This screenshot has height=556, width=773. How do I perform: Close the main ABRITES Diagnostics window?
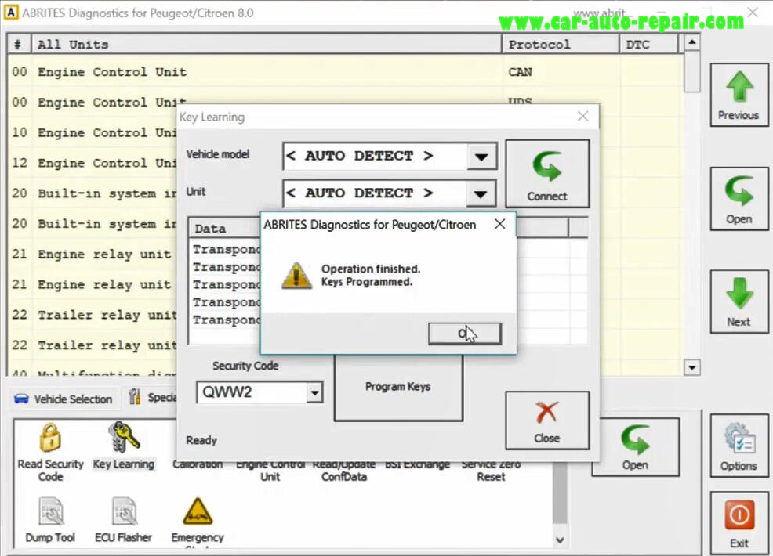pyautogui.click(x=753, y=13)
